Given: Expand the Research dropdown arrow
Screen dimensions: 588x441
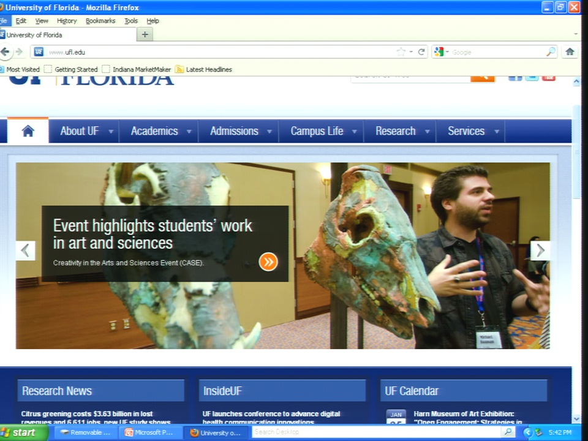Looking at the screenshot, I should click(427, 132).
